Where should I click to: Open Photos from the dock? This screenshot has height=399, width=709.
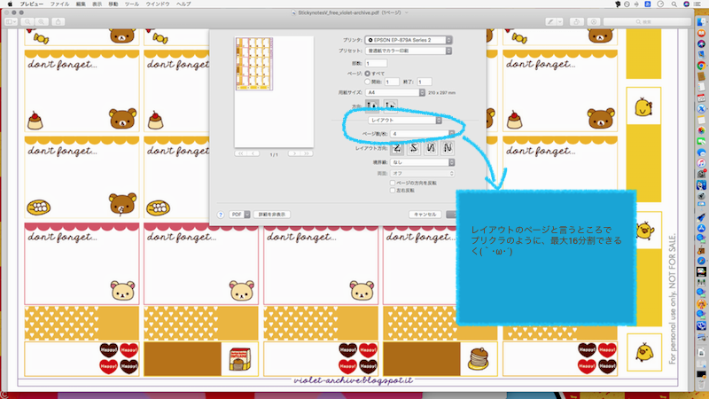point(701,130)
